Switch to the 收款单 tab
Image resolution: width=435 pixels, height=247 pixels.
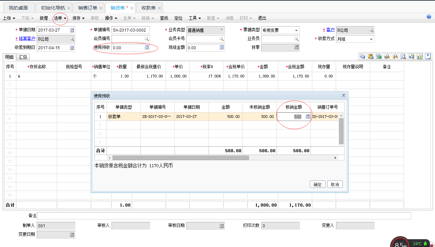[148, 8]
